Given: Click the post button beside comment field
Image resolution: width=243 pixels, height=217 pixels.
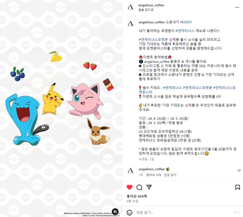Looking at the screenshot, I should (x=236, y=212).
